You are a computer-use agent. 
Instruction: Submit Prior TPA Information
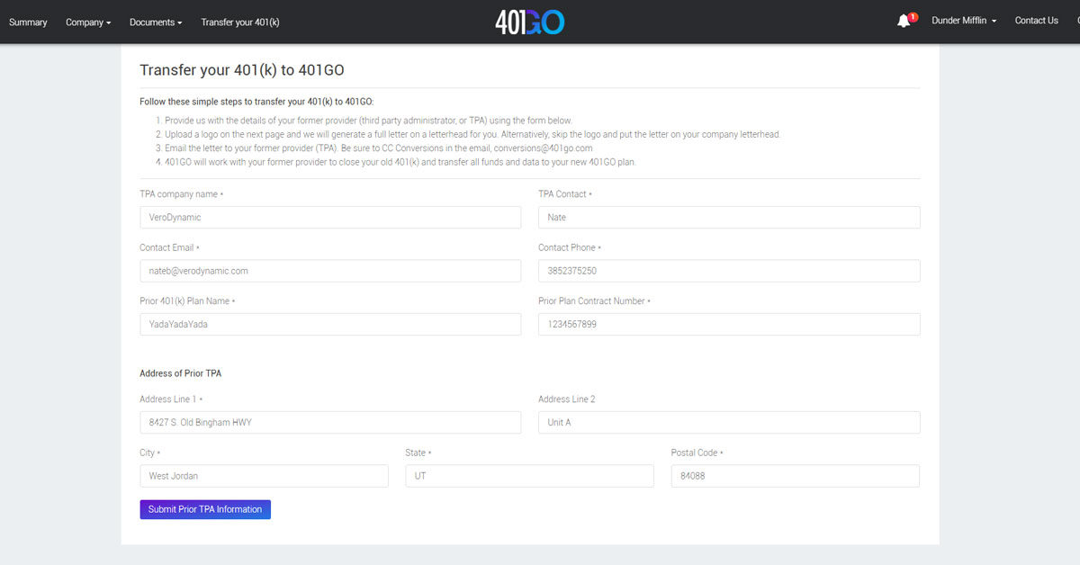(x=205, y=509)
